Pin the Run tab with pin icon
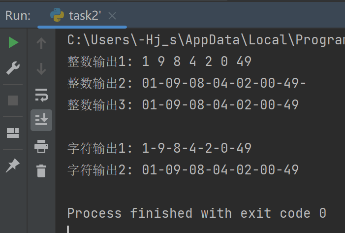The image size is (345, 233). click(x=13, y=166)
